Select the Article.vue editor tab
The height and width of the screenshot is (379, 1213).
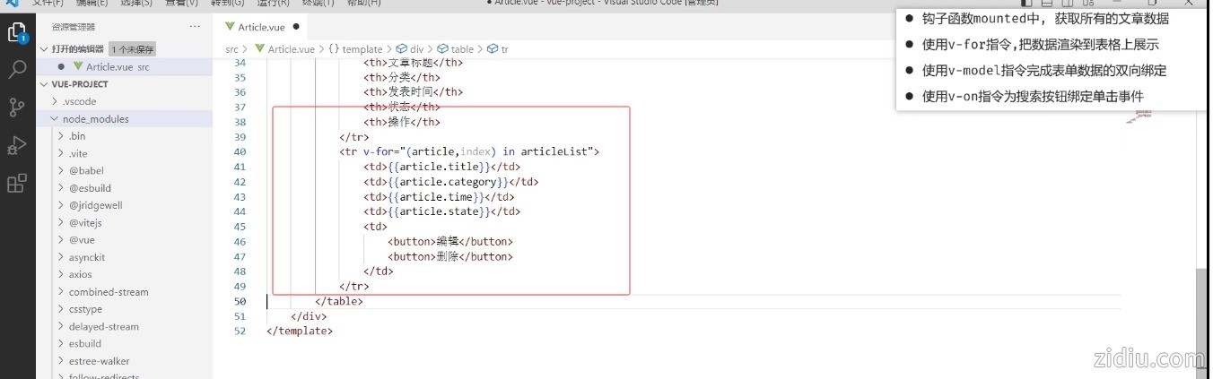point(260,27)
